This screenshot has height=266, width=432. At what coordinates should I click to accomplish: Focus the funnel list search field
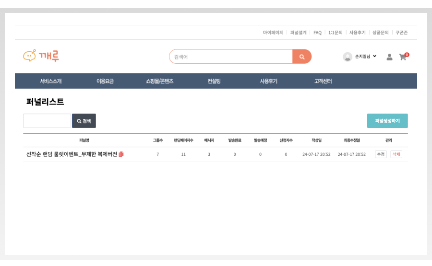point(47,121)
